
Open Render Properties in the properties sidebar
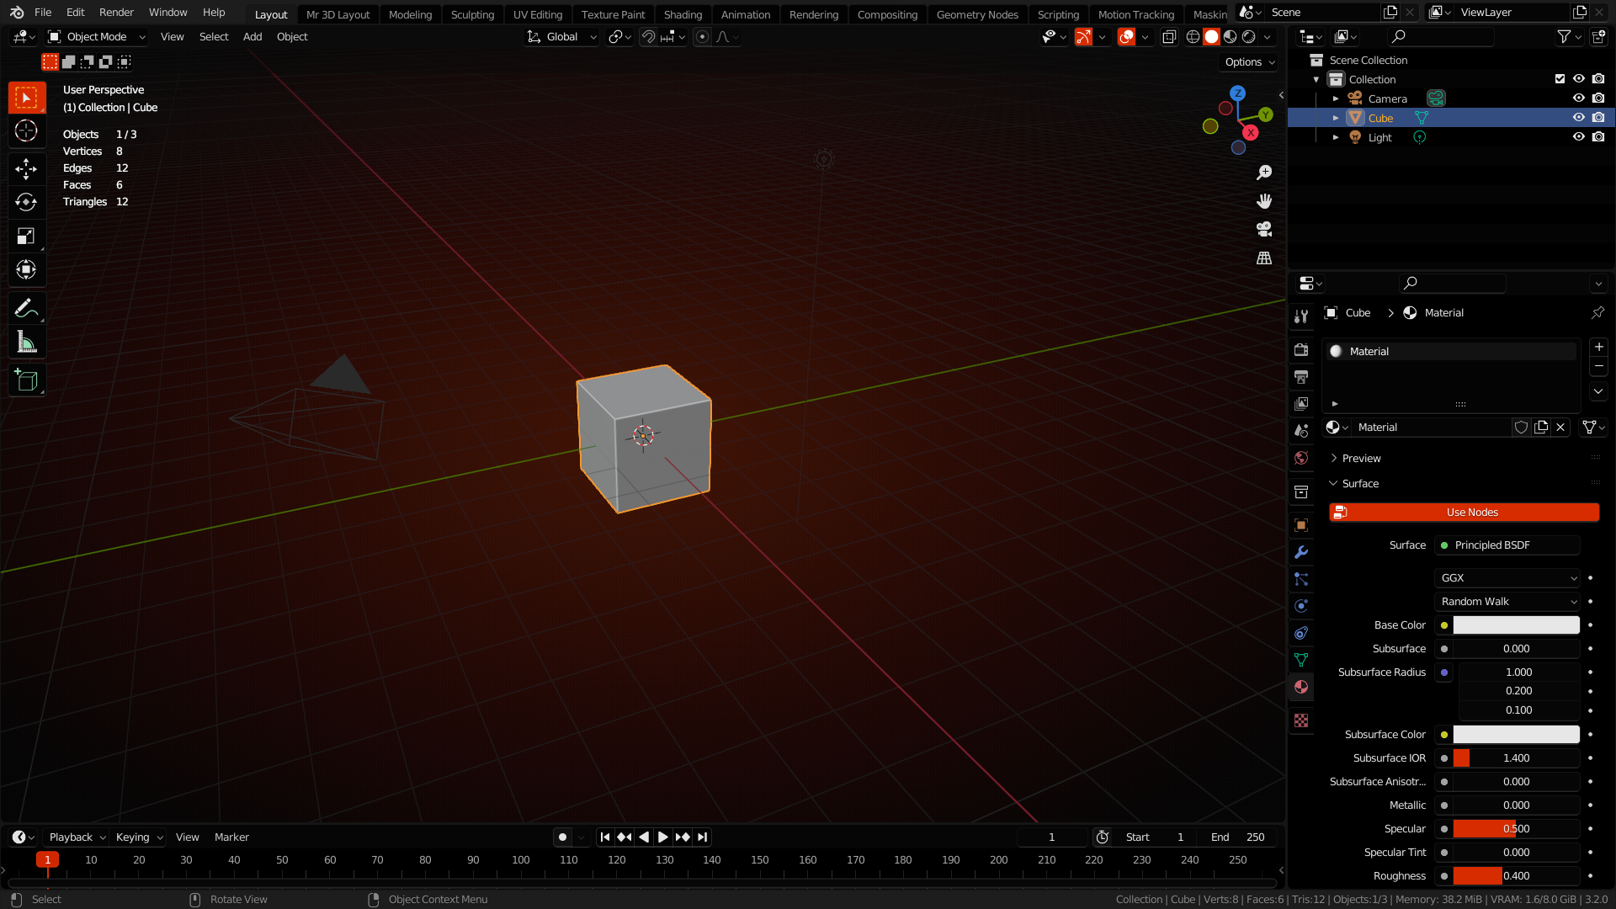[x=1301, y=349]
